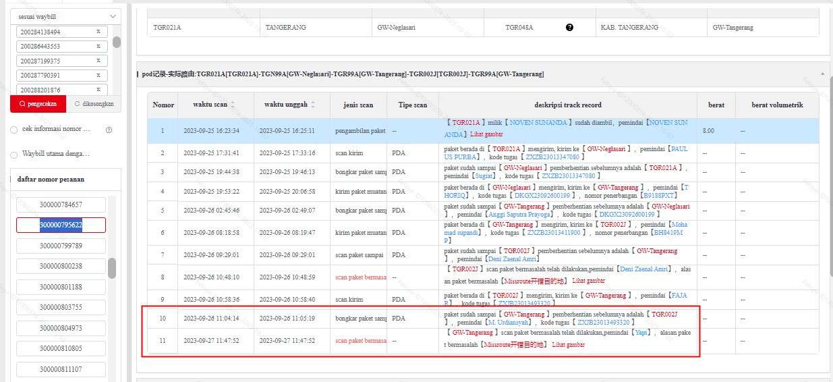Click courier name Deni Zaenal Amri in row 7
The height and width of the screenshot is (382, 833).
(x=511, y=259)
